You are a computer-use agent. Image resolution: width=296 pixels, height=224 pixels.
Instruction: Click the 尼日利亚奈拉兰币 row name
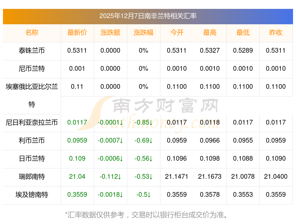pyautogui.click(x=32, y=123)
